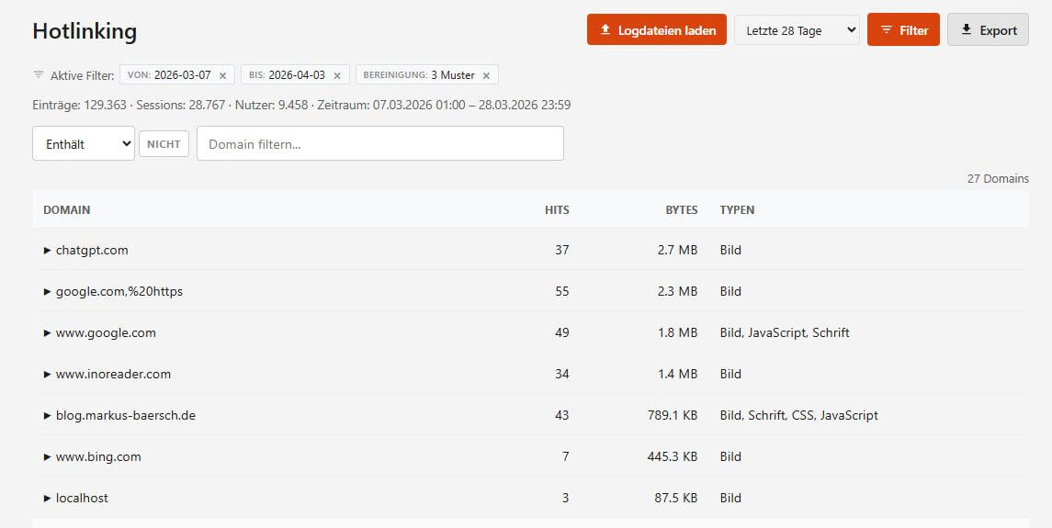The image size is (1052, 528).
Task: Expand the www.inoreader.com row triangle
Action: 48,374
